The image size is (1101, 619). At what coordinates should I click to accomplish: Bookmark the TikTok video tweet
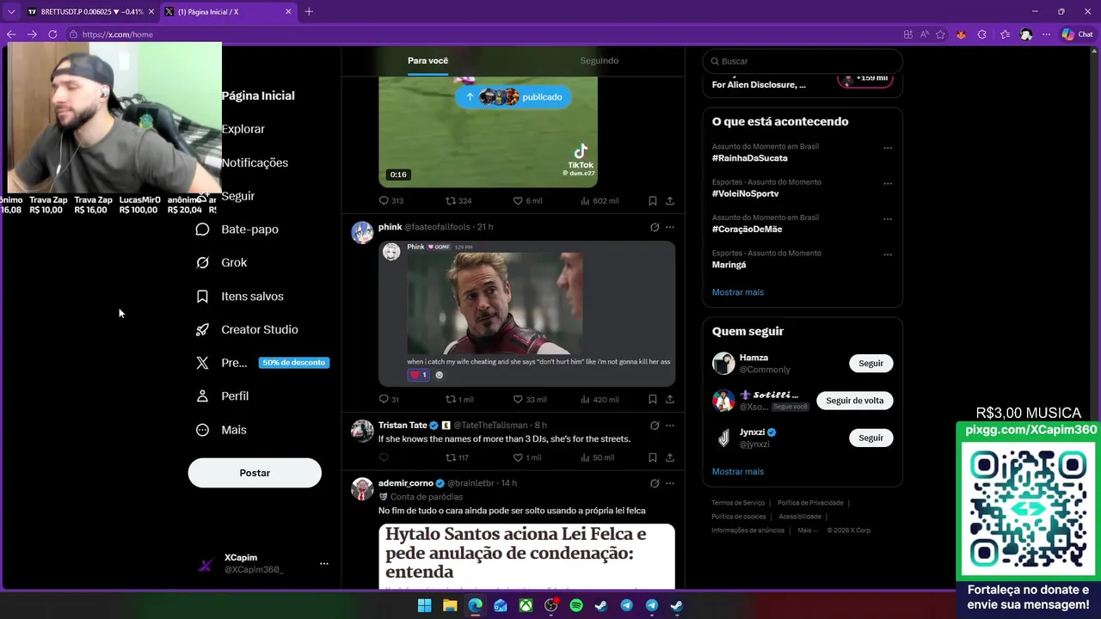point(653,200)
